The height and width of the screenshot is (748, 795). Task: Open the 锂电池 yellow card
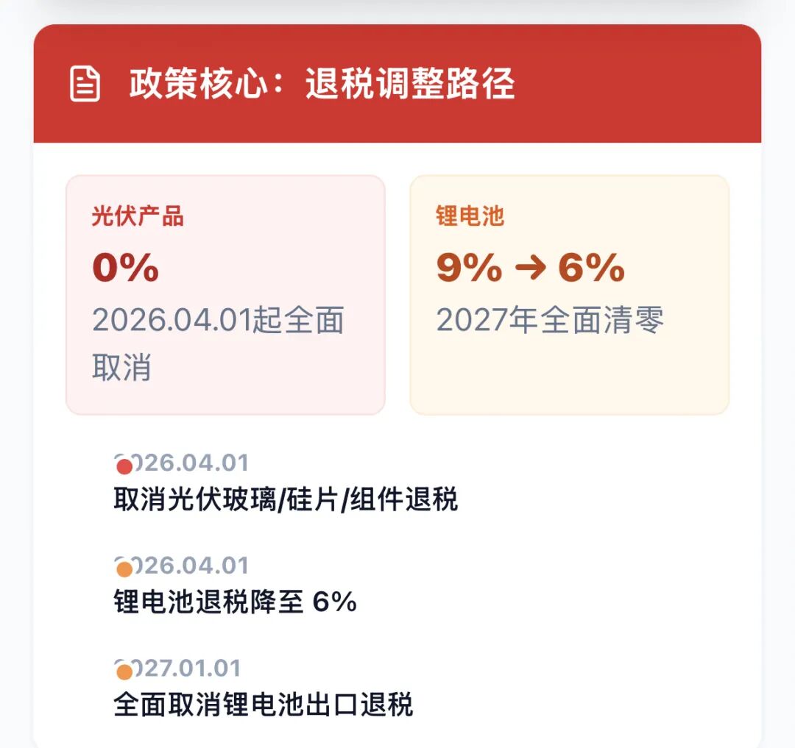(x=569, y=295)
